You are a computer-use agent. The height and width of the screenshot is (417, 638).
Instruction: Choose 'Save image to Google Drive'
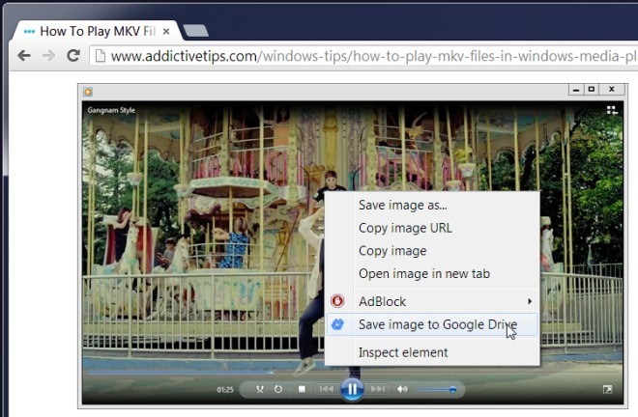[437, 324]
